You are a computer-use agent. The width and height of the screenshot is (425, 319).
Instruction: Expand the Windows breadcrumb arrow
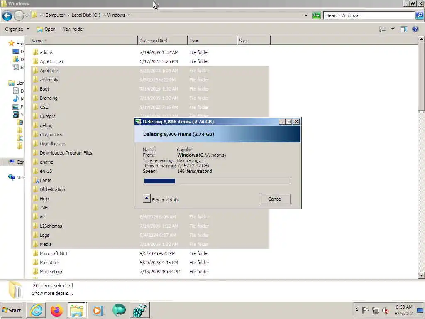pyautogui.click(x=129, y=15)
